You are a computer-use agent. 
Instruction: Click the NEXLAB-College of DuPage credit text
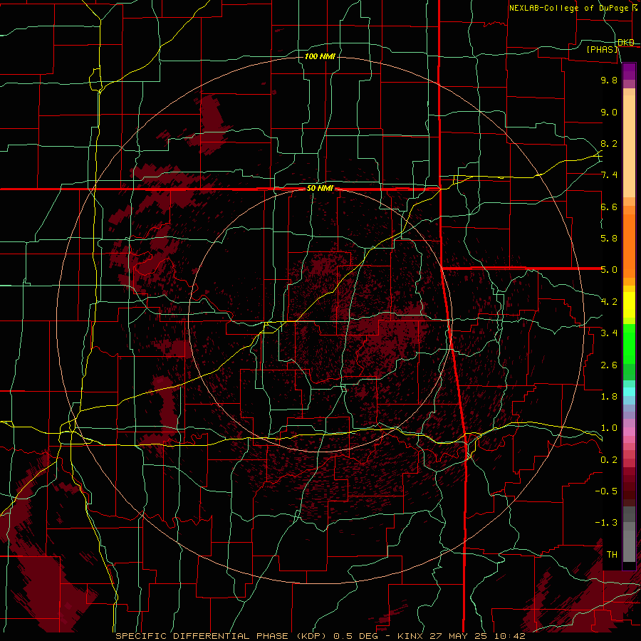[x=568, y=8]
